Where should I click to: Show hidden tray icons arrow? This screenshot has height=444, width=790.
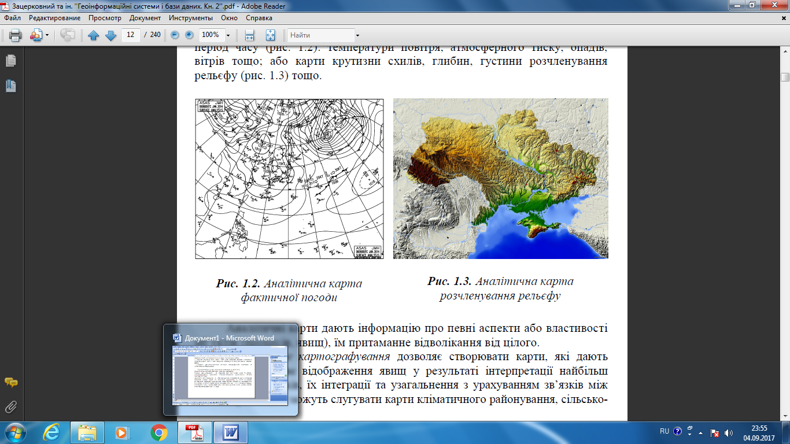[701, 432]
